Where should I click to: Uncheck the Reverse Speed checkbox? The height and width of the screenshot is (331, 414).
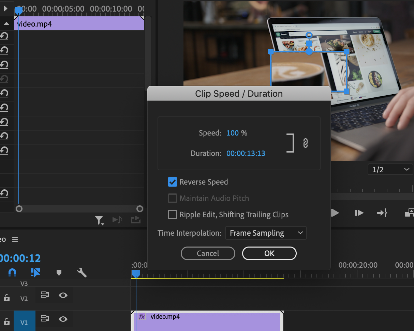click(x=173, y=182)
